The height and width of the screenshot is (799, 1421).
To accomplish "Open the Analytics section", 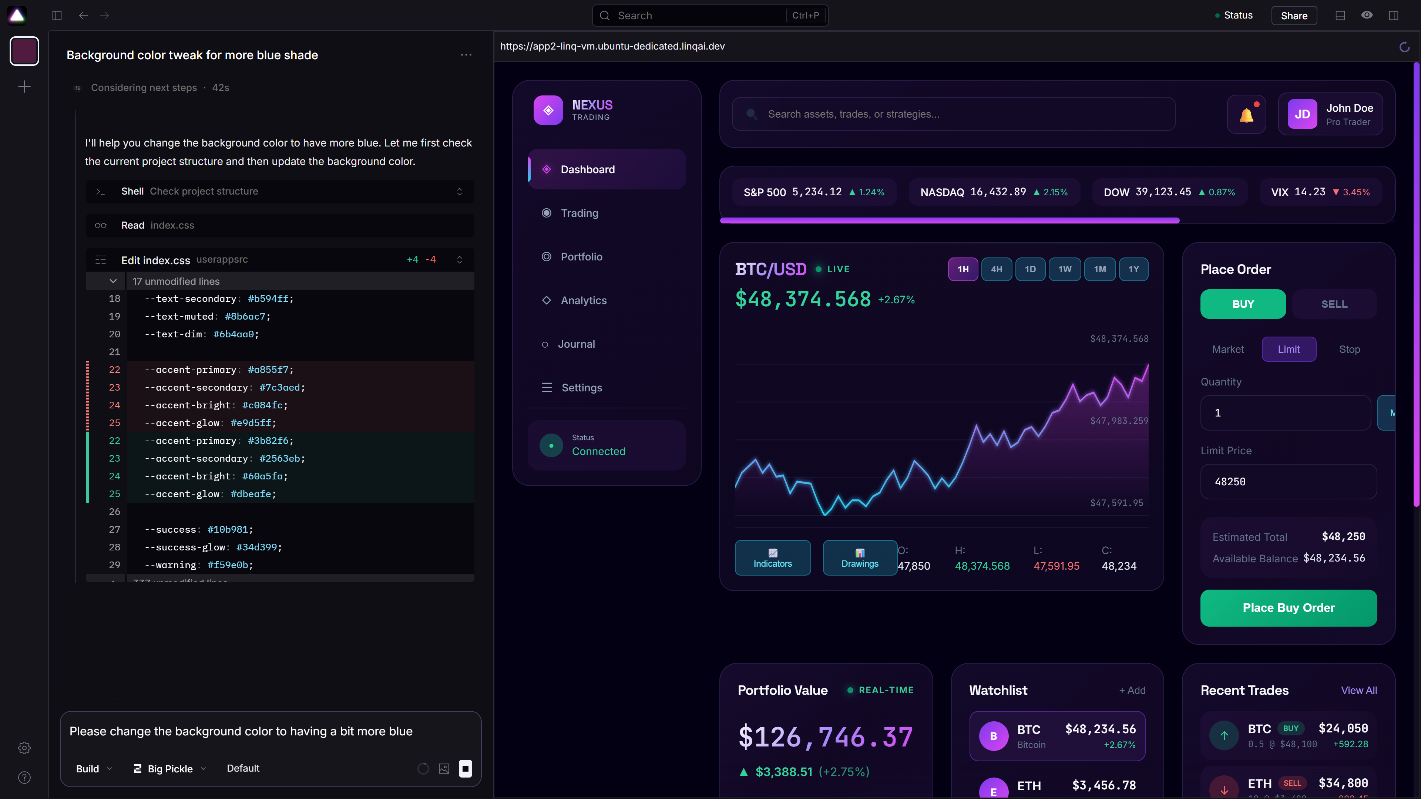I will 583,300.
